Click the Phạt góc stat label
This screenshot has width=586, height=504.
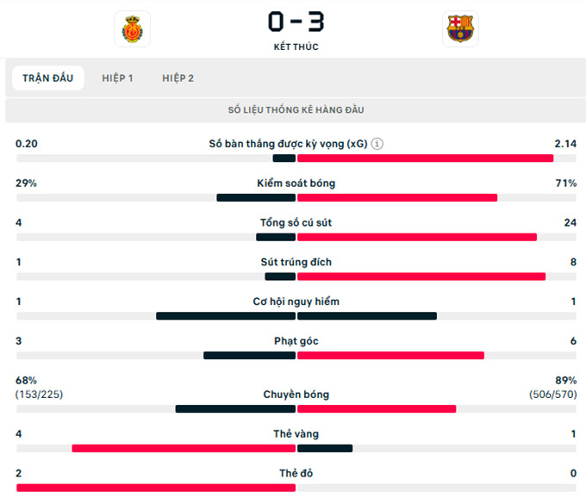(296, 341)
